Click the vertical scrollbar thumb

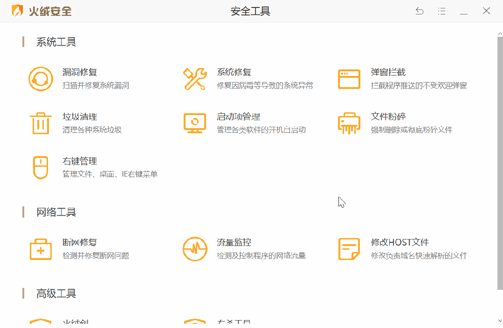[500, 163]
